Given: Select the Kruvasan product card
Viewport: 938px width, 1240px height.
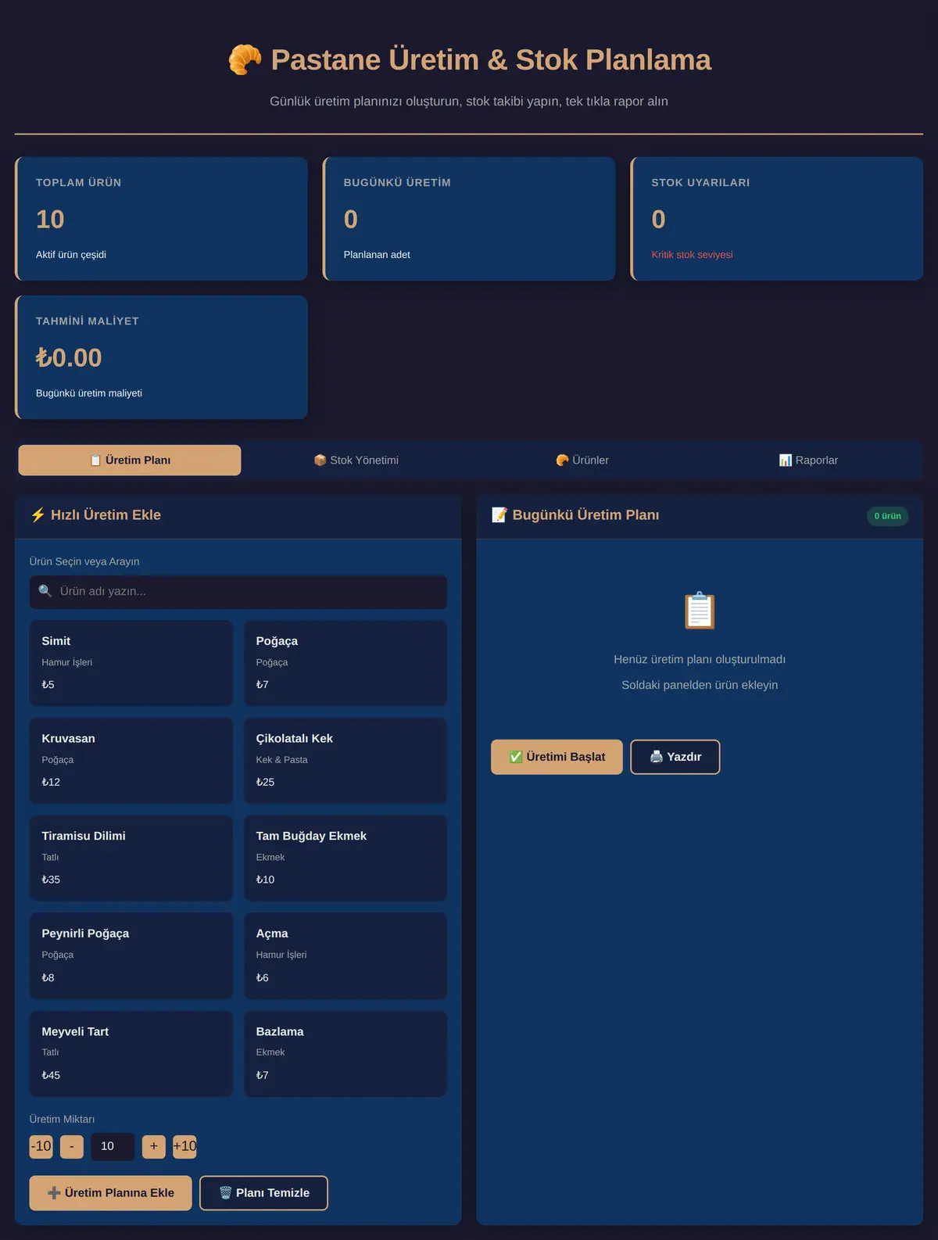Looking at the screenshot, I should pyautogui.click(x=131, y=761).
